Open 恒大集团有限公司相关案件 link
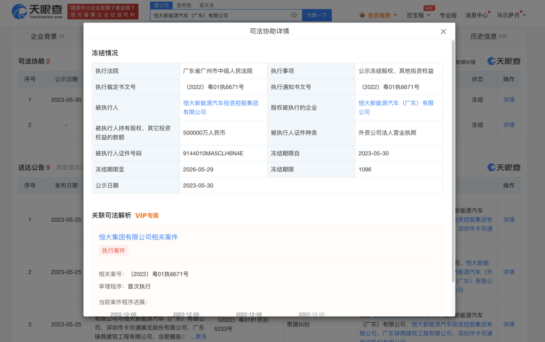 coord(138,237)
